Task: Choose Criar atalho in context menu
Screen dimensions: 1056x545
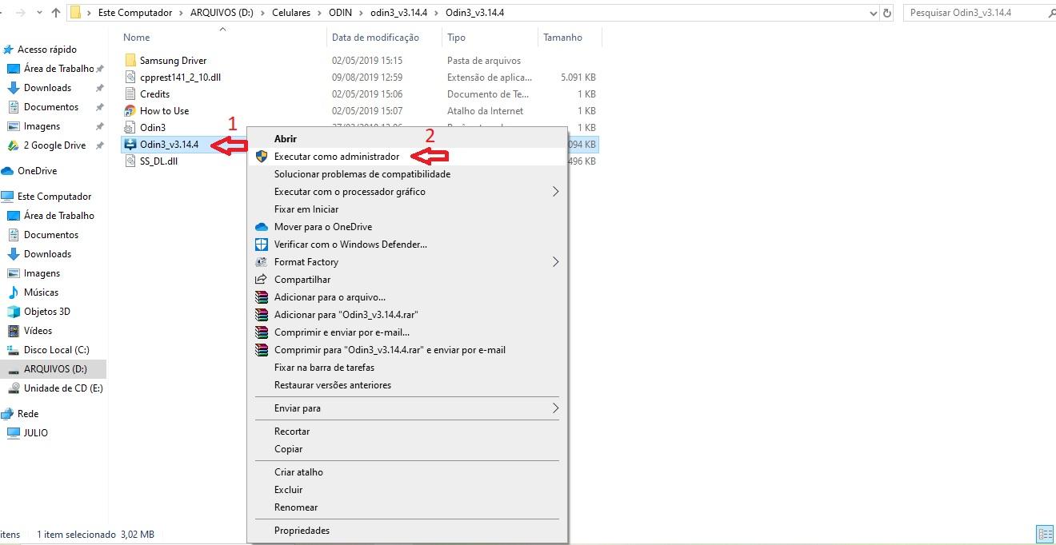Action: (407, 472)
